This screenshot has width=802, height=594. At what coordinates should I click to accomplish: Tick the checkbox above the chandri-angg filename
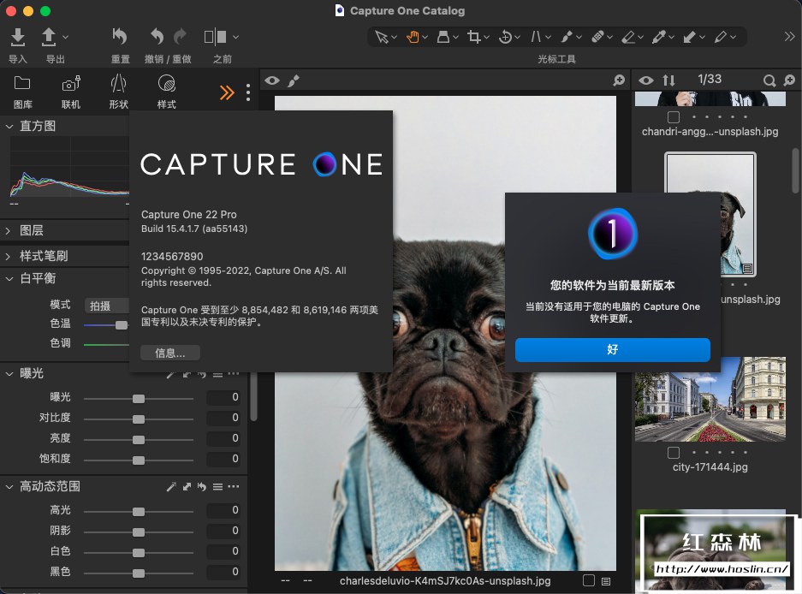[674, 117]
